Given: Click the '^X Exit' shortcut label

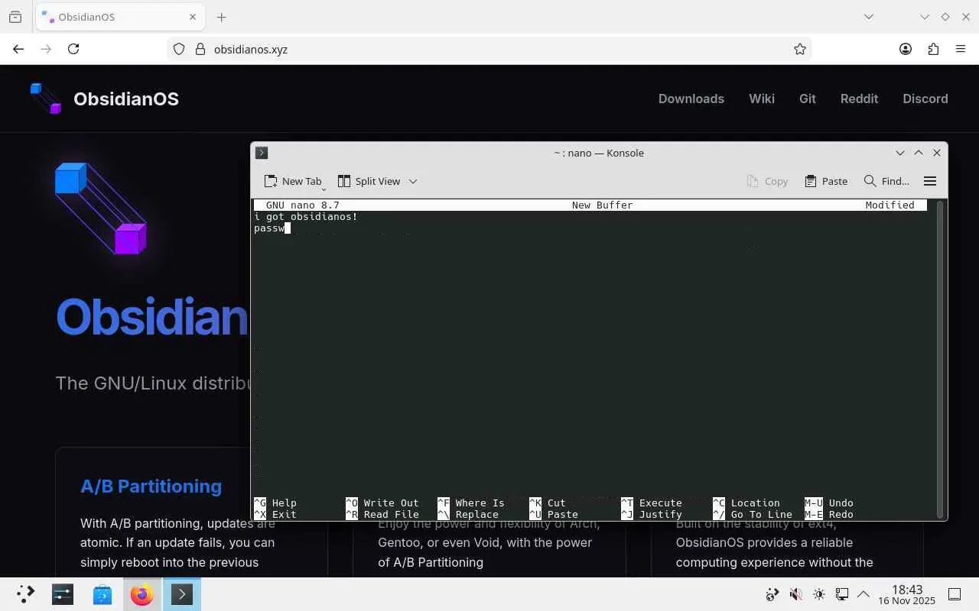Looking at the screenshot, I should coord(275,515).
